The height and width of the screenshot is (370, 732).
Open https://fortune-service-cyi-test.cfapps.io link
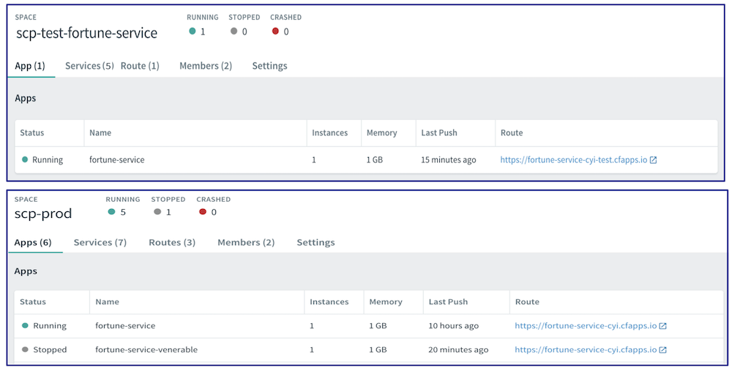574,159
